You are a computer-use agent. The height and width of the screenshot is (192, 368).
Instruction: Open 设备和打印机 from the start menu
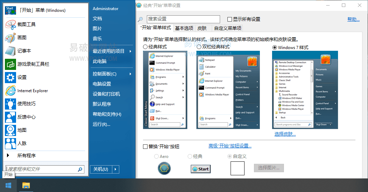[106, 94]
